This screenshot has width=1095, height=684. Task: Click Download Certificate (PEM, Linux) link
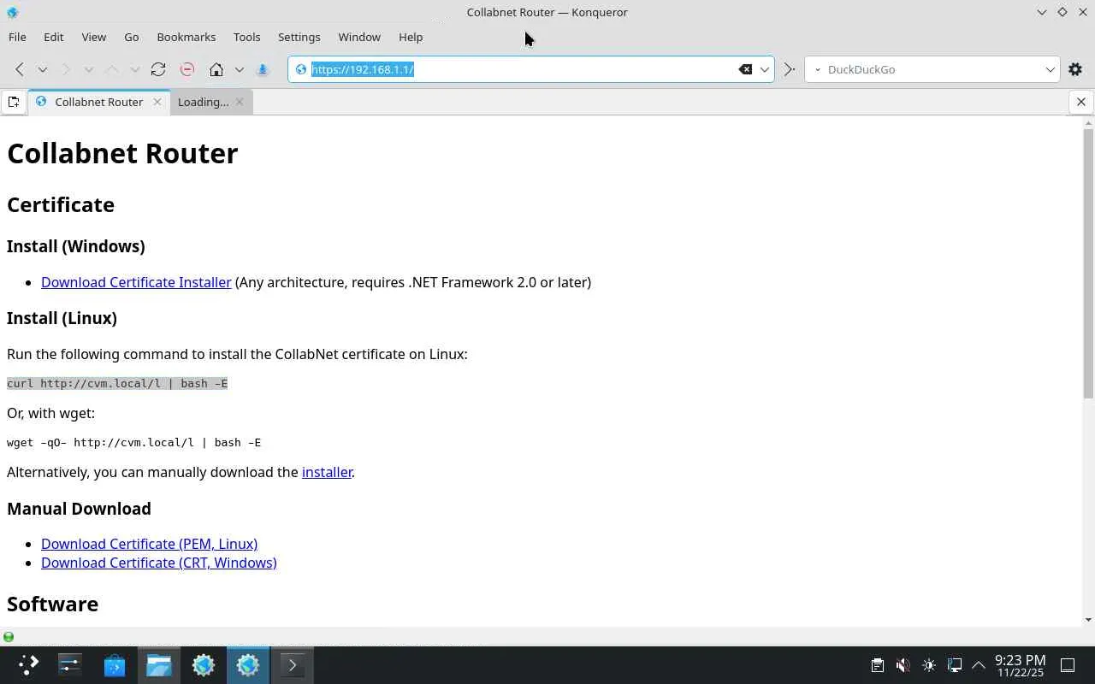149,544
